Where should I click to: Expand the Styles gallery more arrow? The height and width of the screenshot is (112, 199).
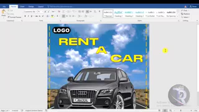click(178, 16)
